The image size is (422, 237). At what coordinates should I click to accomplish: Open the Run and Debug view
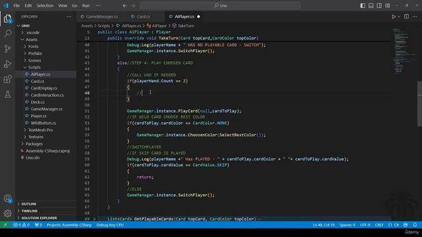(7, 64)
